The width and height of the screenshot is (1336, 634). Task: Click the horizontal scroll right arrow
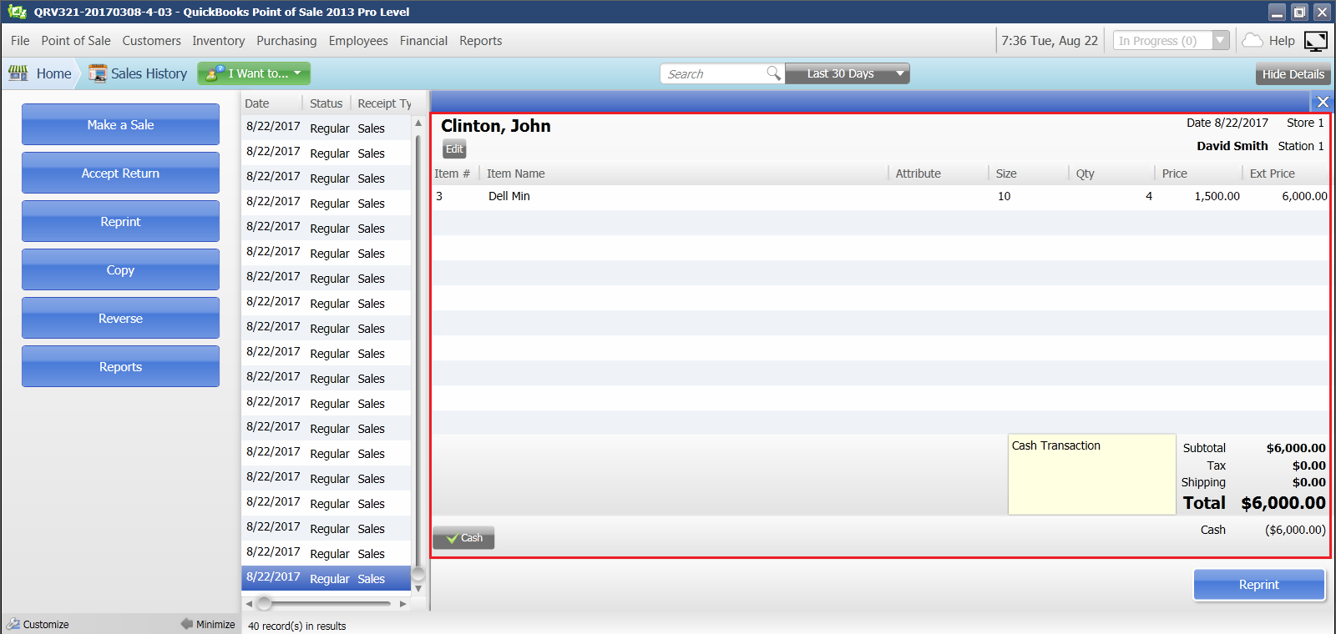click(x=403, y=603)
